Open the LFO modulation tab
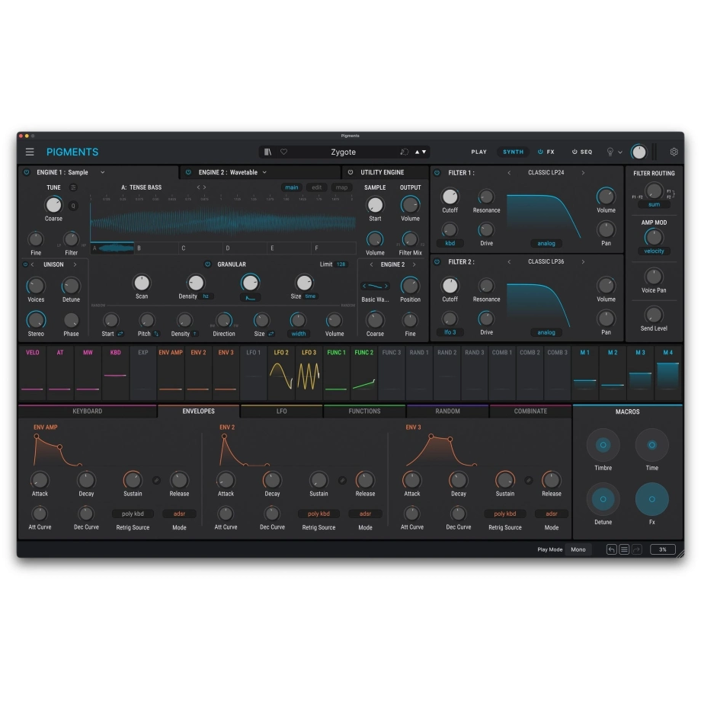Viewport: 701px width, 701px height. tap(282, 411)
